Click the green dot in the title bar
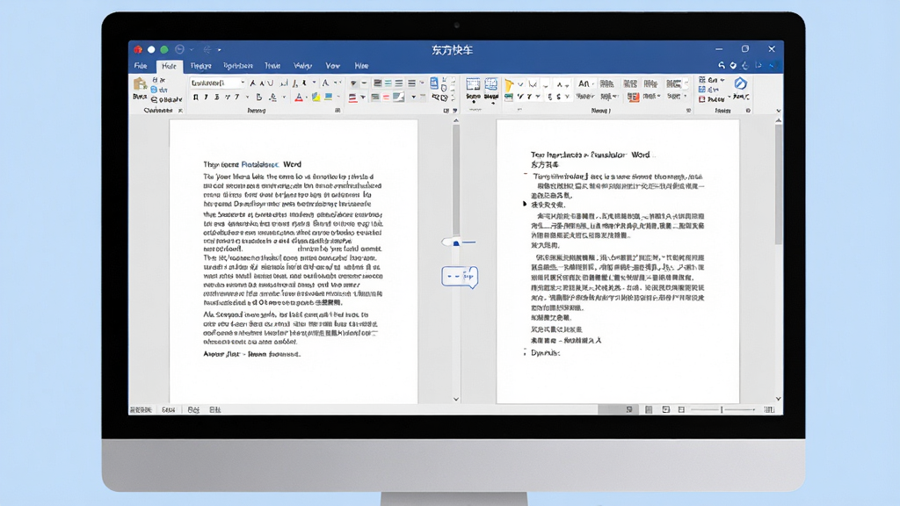The image size is (900, 506). [164, 49]
